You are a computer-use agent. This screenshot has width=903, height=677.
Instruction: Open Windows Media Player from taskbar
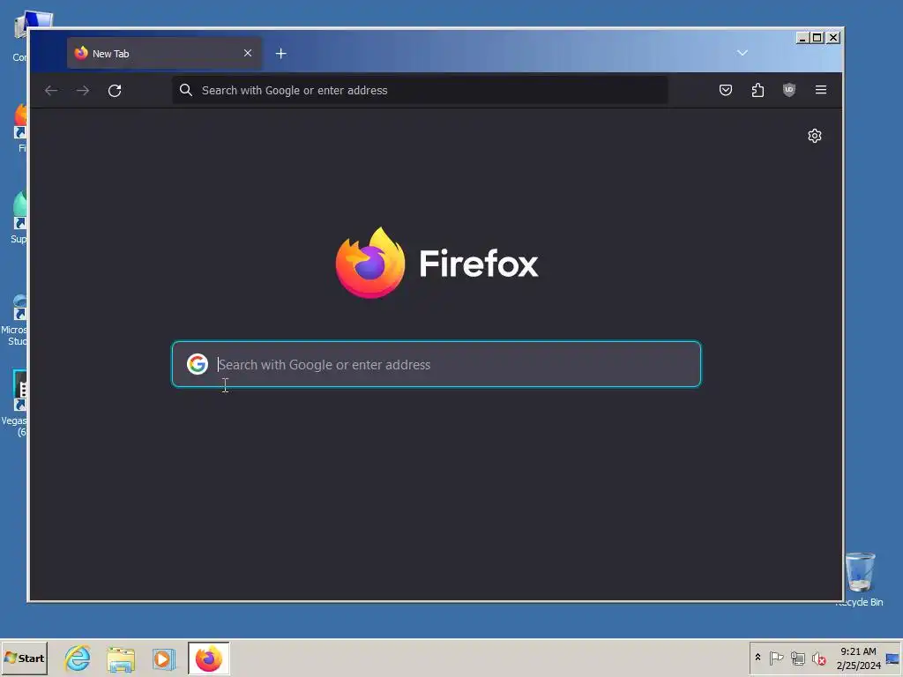click(x=163, y=658)
